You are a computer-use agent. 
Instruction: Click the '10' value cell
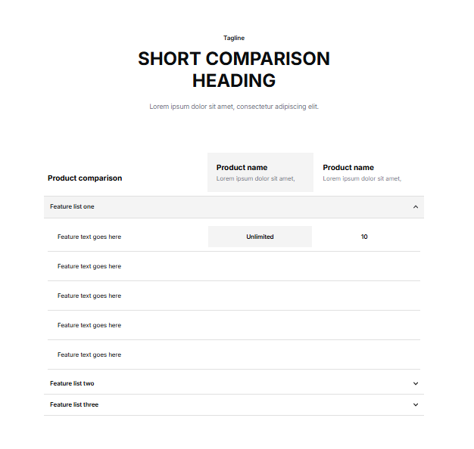pos(364,237)
